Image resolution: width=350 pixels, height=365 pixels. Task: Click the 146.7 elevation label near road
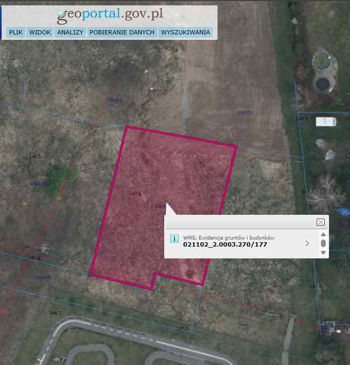point(55,313)
